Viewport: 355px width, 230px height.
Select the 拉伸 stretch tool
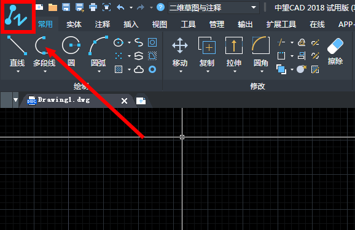[x=234, y=52]
